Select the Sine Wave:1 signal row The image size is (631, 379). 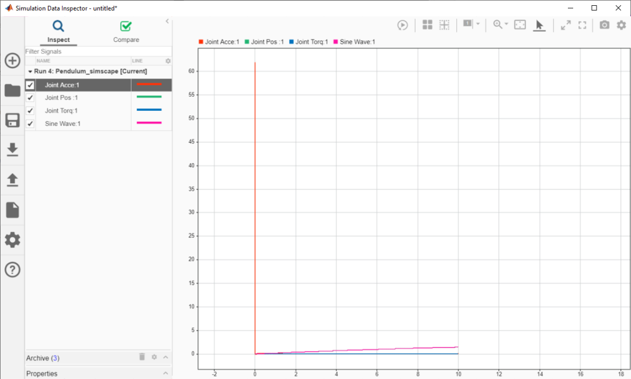point(98,123)
